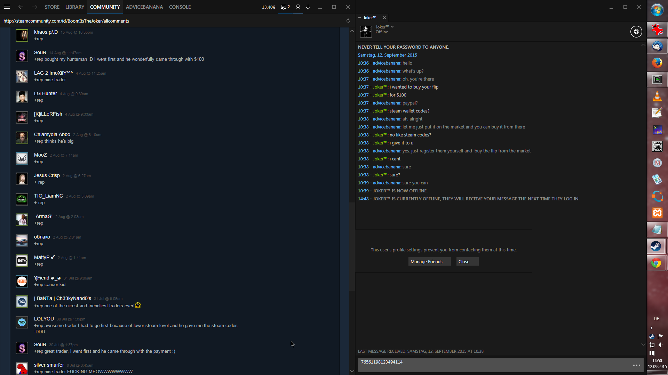668x375 pixels.
Task: Expand Joker™ name dropdown in chat header
Action: pos(392,27)
